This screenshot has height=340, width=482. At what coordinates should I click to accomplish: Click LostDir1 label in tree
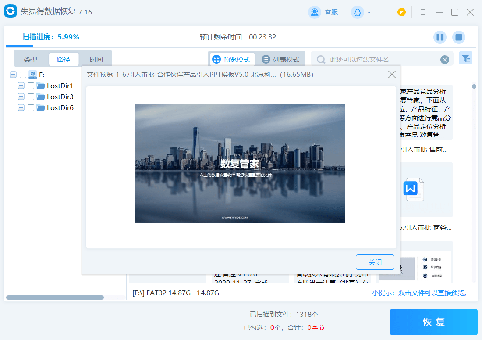[x=60, y=86]
